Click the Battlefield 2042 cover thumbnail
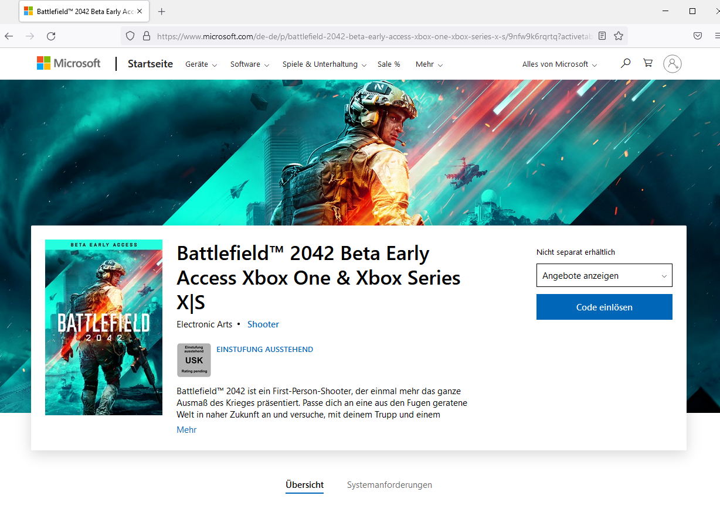 [104, 327]
